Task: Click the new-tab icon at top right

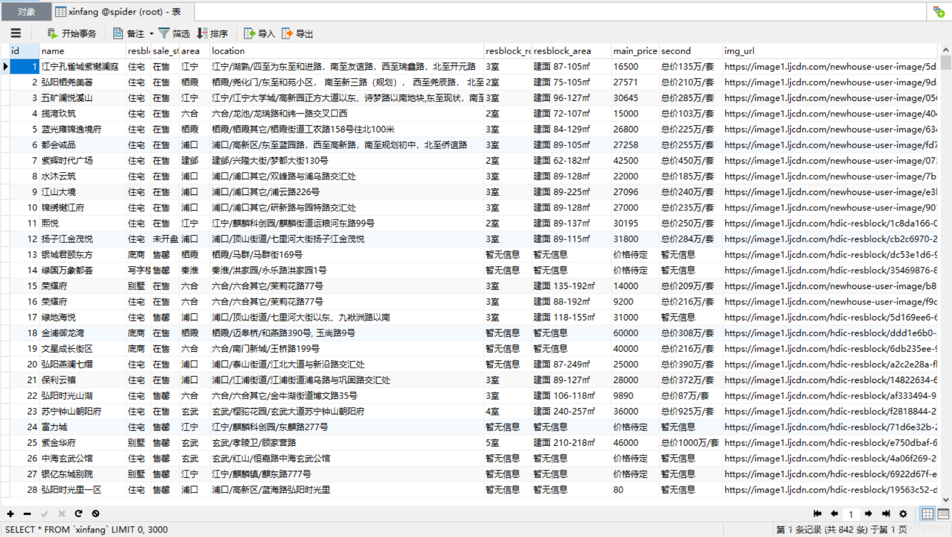Action: (939, 11)
